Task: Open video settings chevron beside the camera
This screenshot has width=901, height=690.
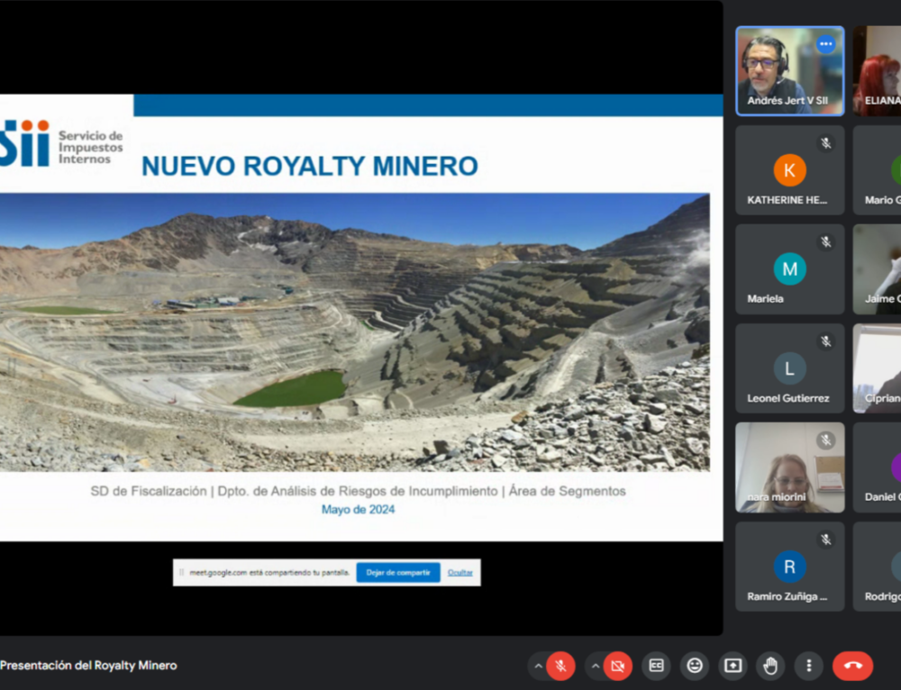Action: pos(596,666)
